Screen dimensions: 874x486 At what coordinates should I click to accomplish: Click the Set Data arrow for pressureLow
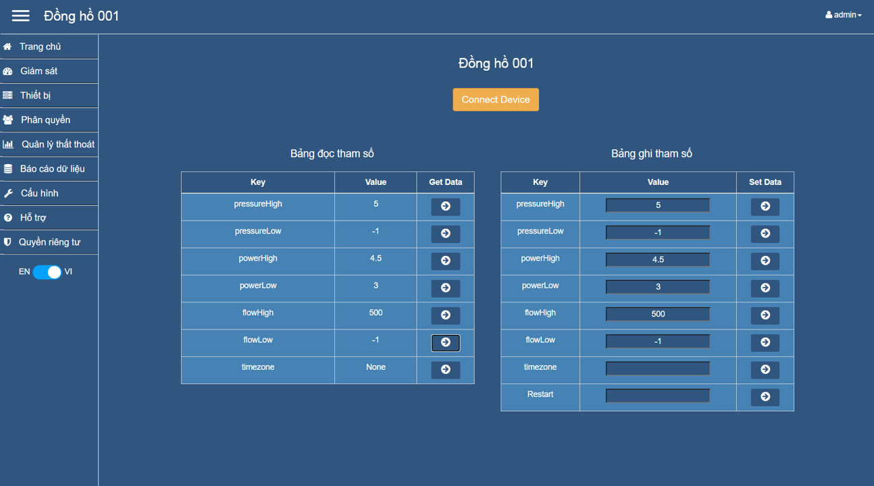765,234
